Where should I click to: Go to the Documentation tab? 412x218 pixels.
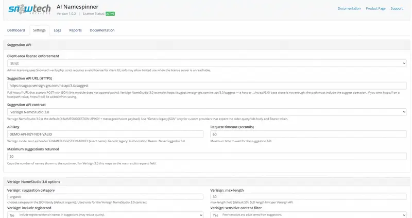pos(102,30)
